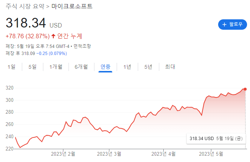Select the 1일 time range tab
The height and width of the screenshot is (162, 250).
pos(11,67)
